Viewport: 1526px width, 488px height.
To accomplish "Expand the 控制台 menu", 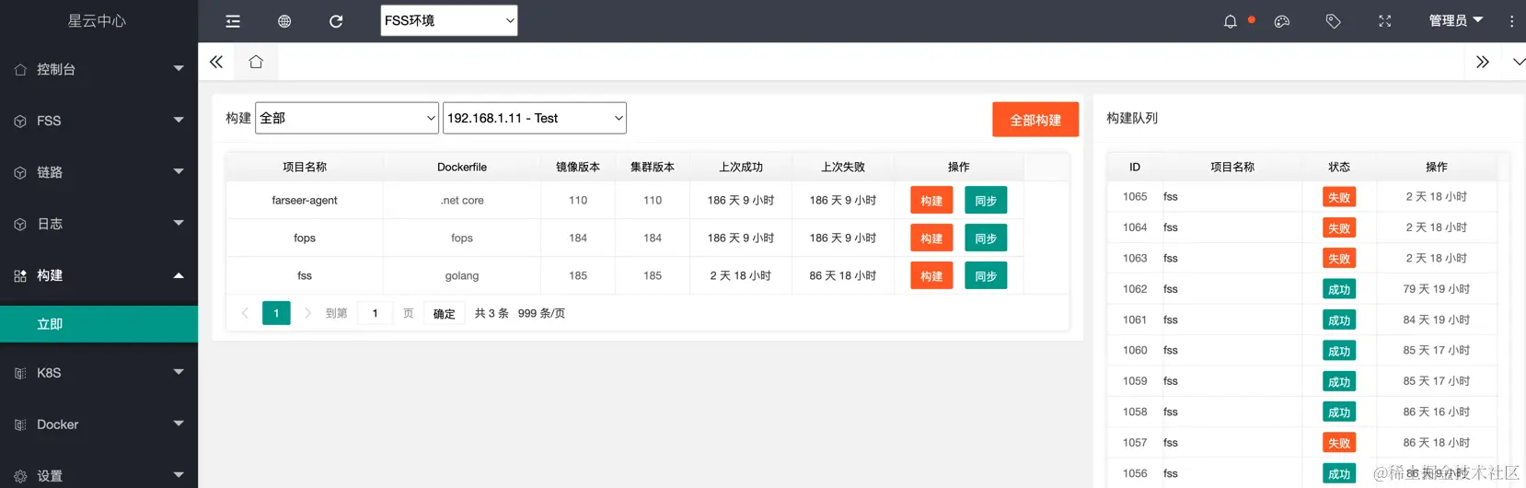I will [x=179, y=68].
